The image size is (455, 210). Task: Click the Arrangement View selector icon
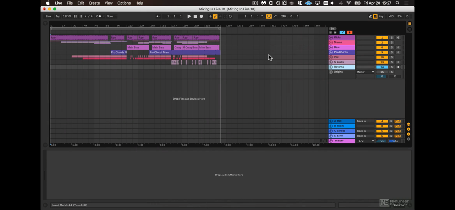(410, 29)
